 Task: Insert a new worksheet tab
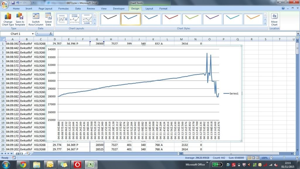coord(28,154)
